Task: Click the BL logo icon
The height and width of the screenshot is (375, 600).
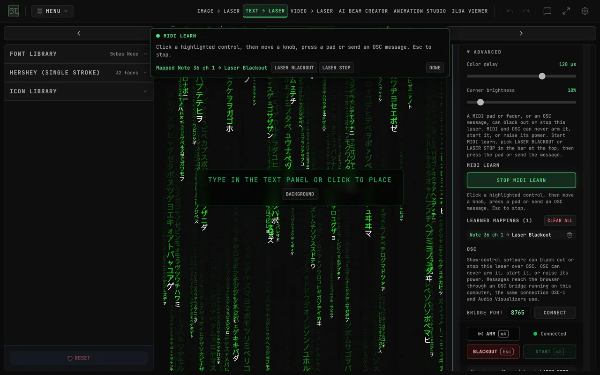Action: 14,11
